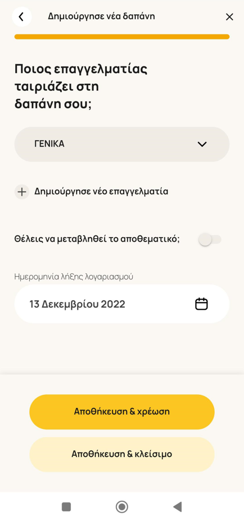Click the plus icon for new professional
This screenshot has height=516, width=244.
[22, 192]
